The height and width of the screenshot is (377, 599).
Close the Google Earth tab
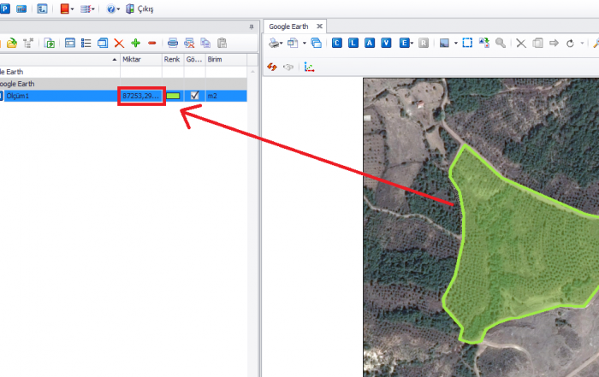320,27
